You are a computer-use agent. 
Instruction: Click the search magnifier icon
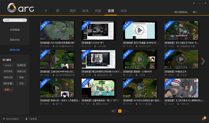coord(24,20)
